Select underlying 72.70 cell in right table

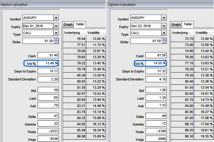pyautogui.click(x=182, y=39)
